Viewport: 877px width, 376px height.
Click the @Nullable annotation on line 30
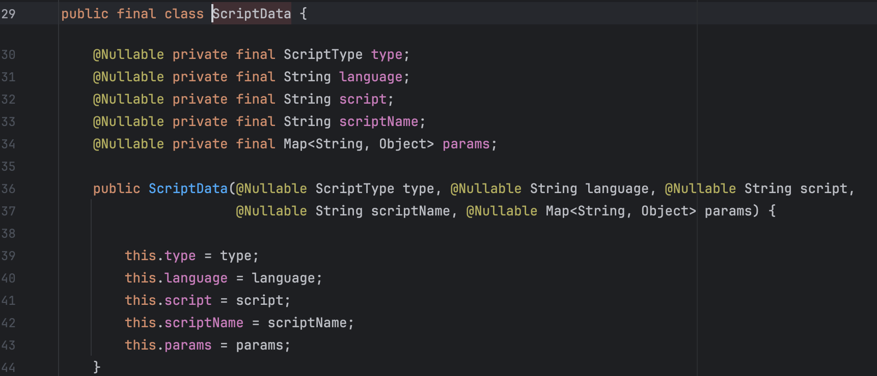point(128,54)
